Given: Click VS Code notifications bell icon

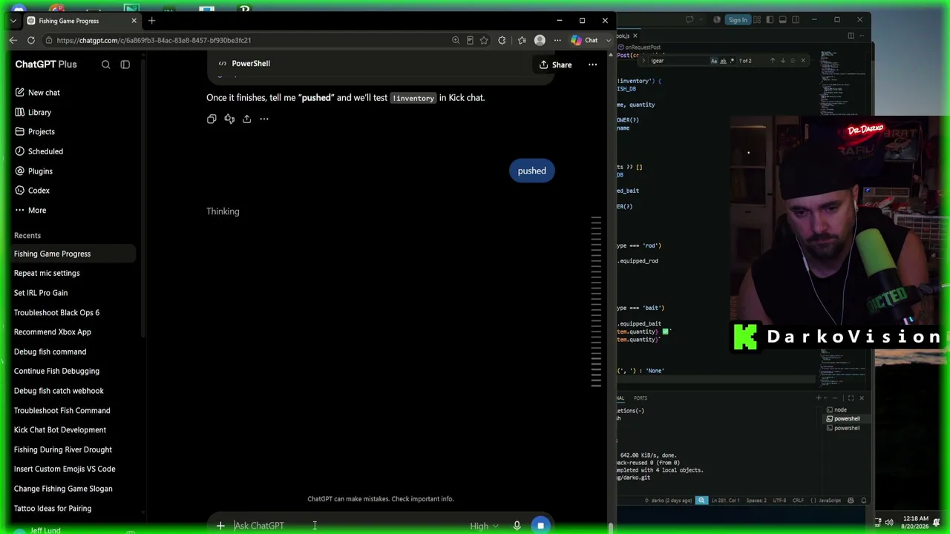Looking at the screenshot, I should (863, 501).
